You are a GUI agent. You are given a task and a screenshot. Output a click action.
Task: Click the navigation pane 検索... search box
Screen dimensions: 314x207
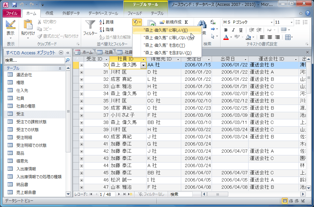[35, 60]
